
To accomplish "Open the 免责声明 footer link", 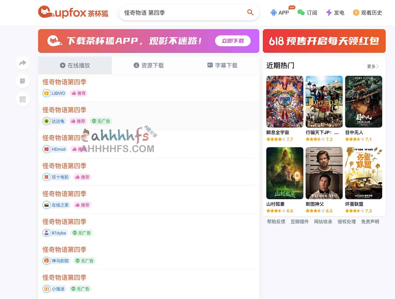I will point(370,221).
